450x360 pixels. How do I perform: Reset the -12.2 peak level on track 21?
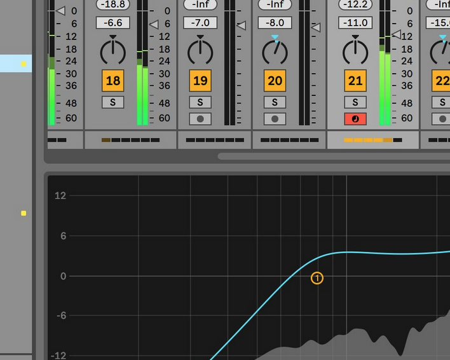355,5
